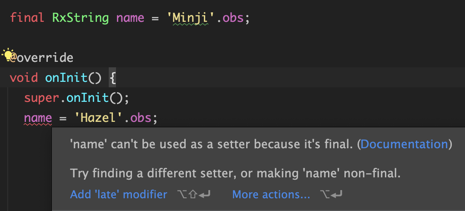The height and width of the screenshot is (211, 465).
Task: Place cursor on RxString type name
Action: (81, 18)
